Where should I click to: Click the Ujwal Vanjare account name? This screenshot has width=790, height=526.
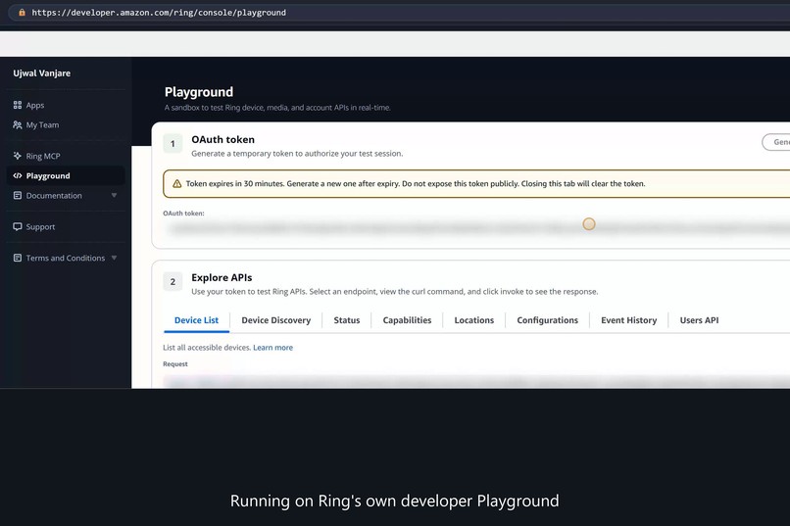point(42,73)
